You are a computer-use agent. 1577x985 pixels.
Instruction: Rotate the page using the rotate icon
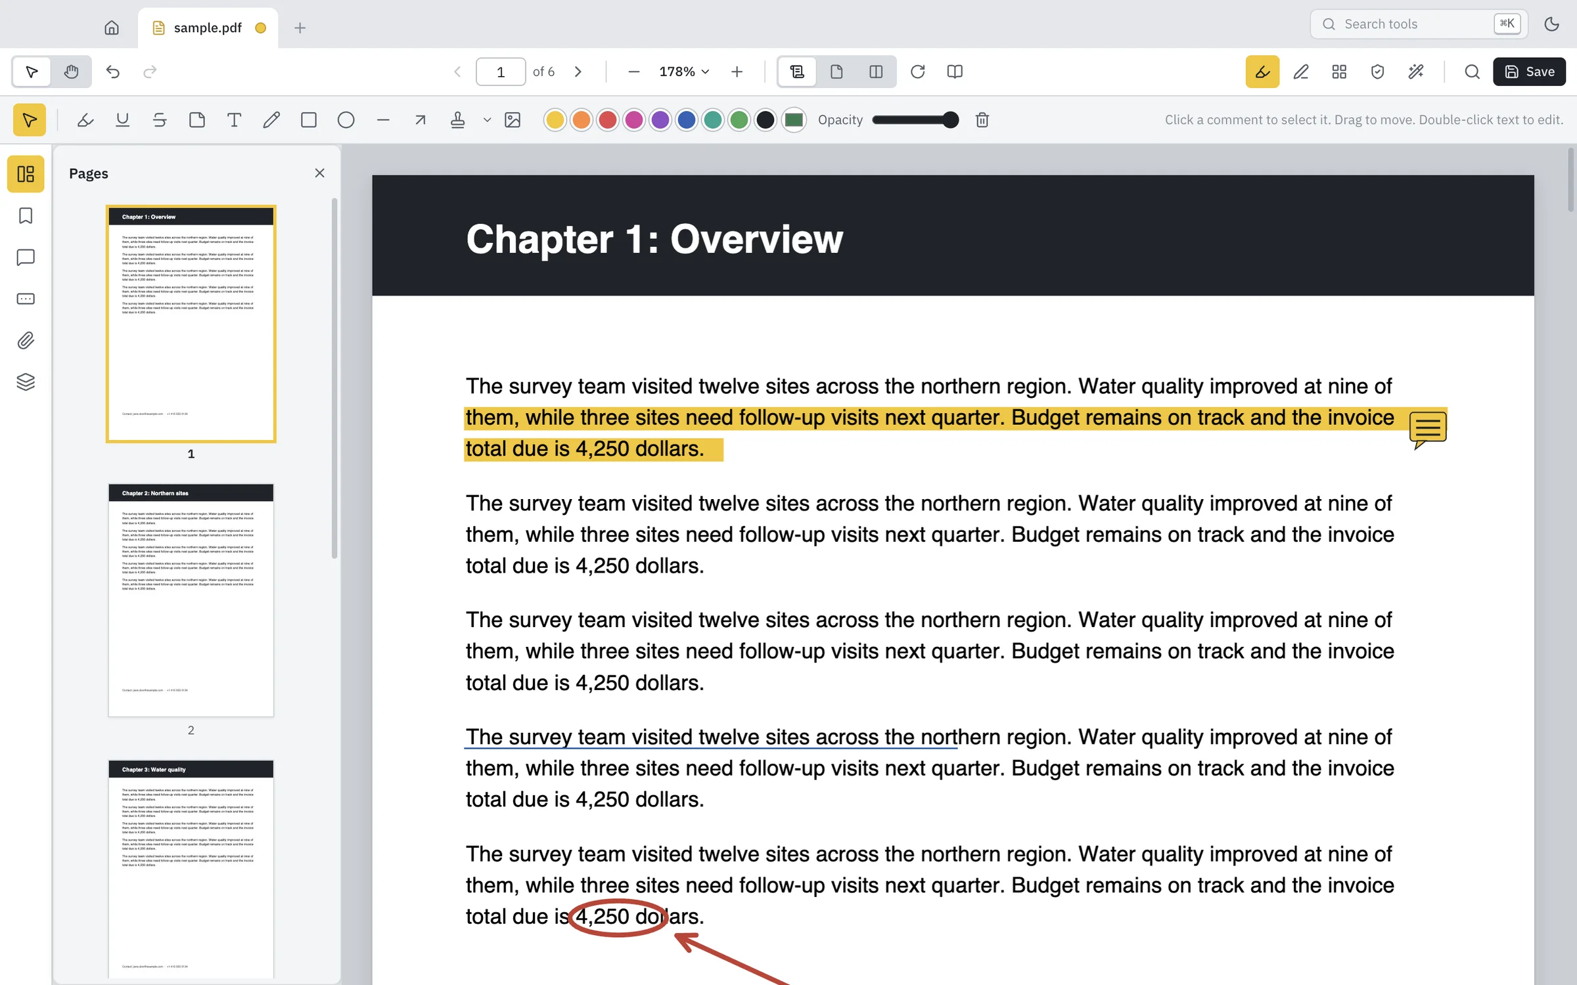point(918,72)
